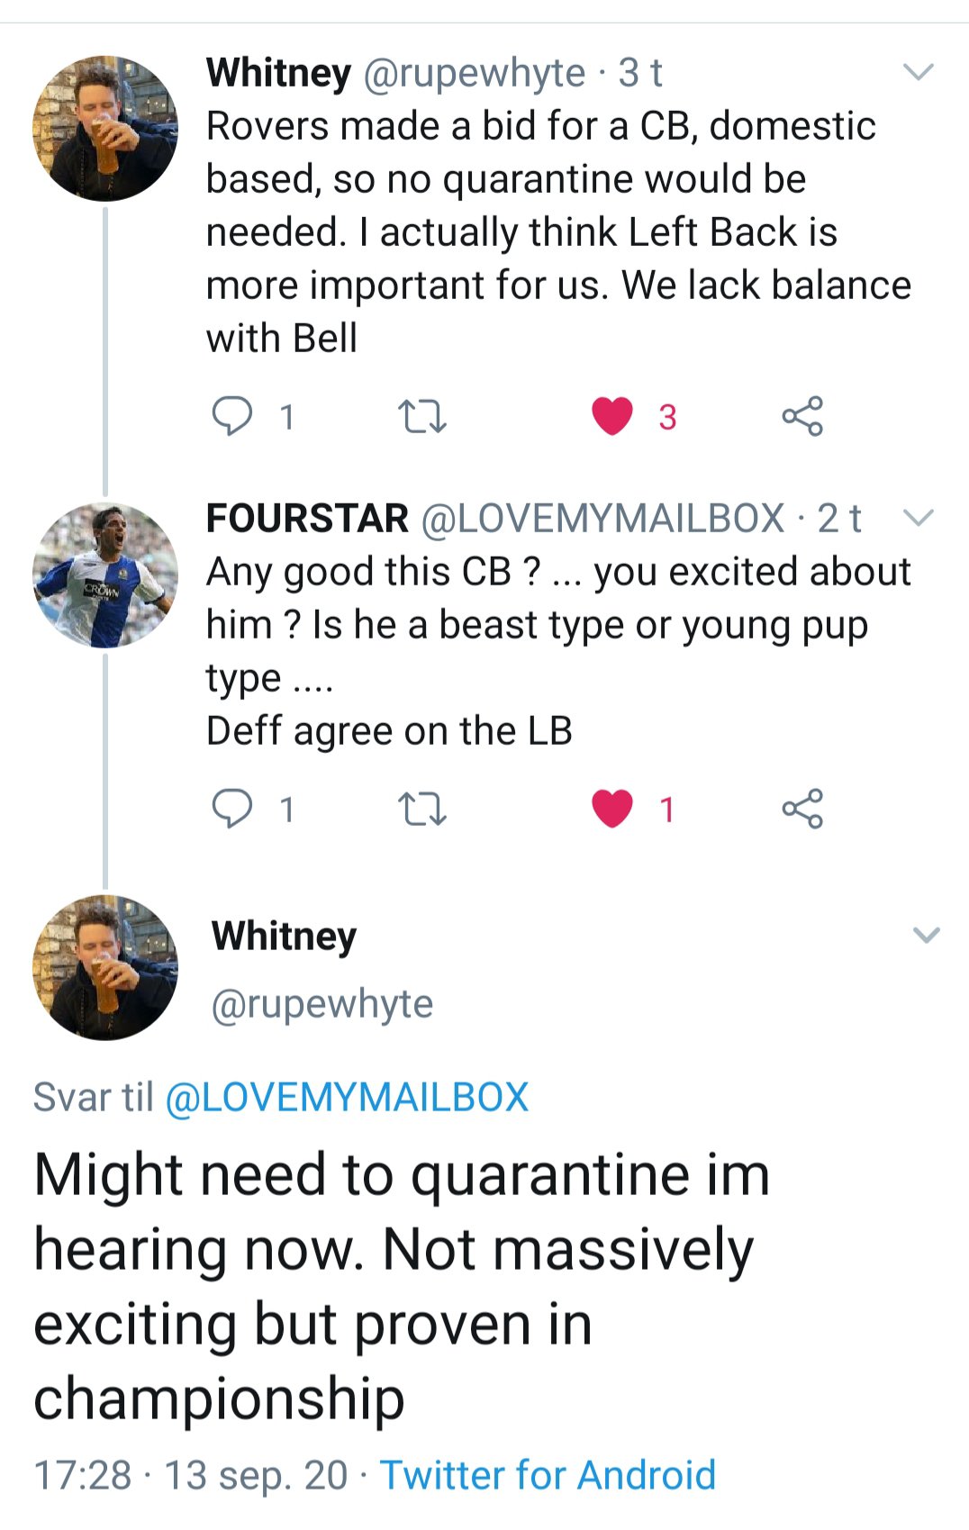The image size is (969, 1530).
Task: Open Whitney's profile picture in first tweet
Action: tap(105, 128)
